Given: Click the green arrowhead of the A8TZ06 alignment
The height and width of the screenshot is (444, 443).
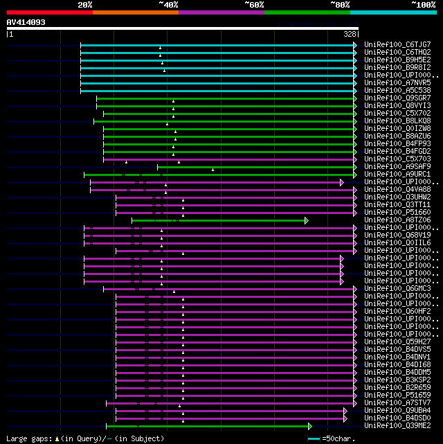Looking at the screenshot, I should pyautogui.click(x=307, y=220).
